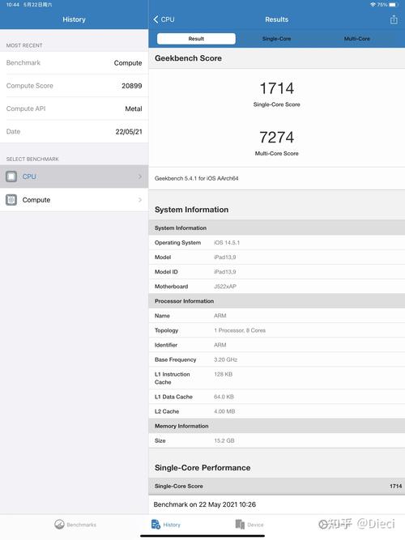405x540 pixels.
Task: Click the Model ID row label
Action: click(x=166, y=272)
